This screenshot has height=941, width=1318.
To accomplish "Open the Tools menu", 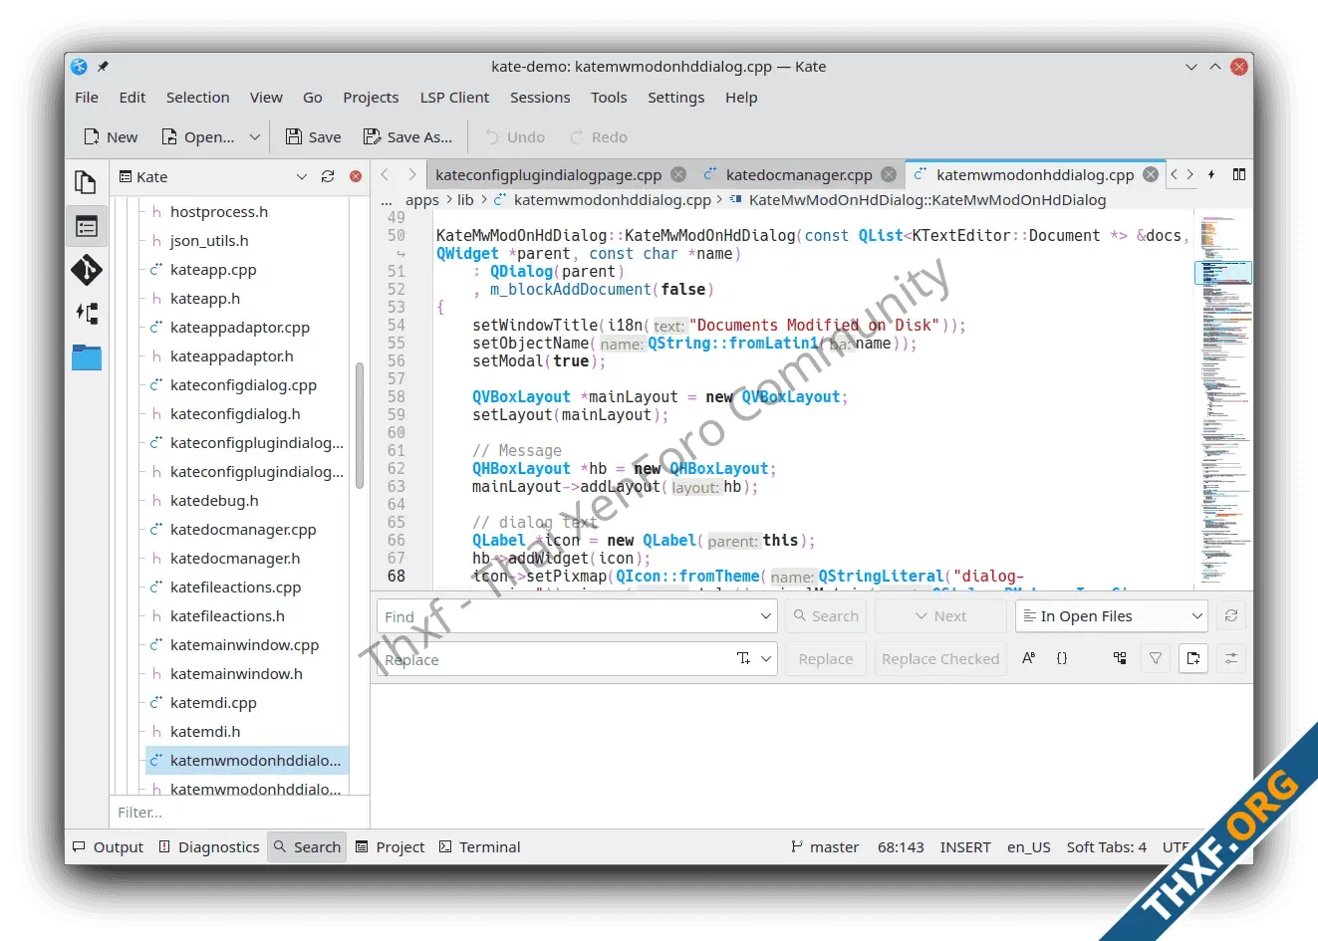I will coord(609,98).
